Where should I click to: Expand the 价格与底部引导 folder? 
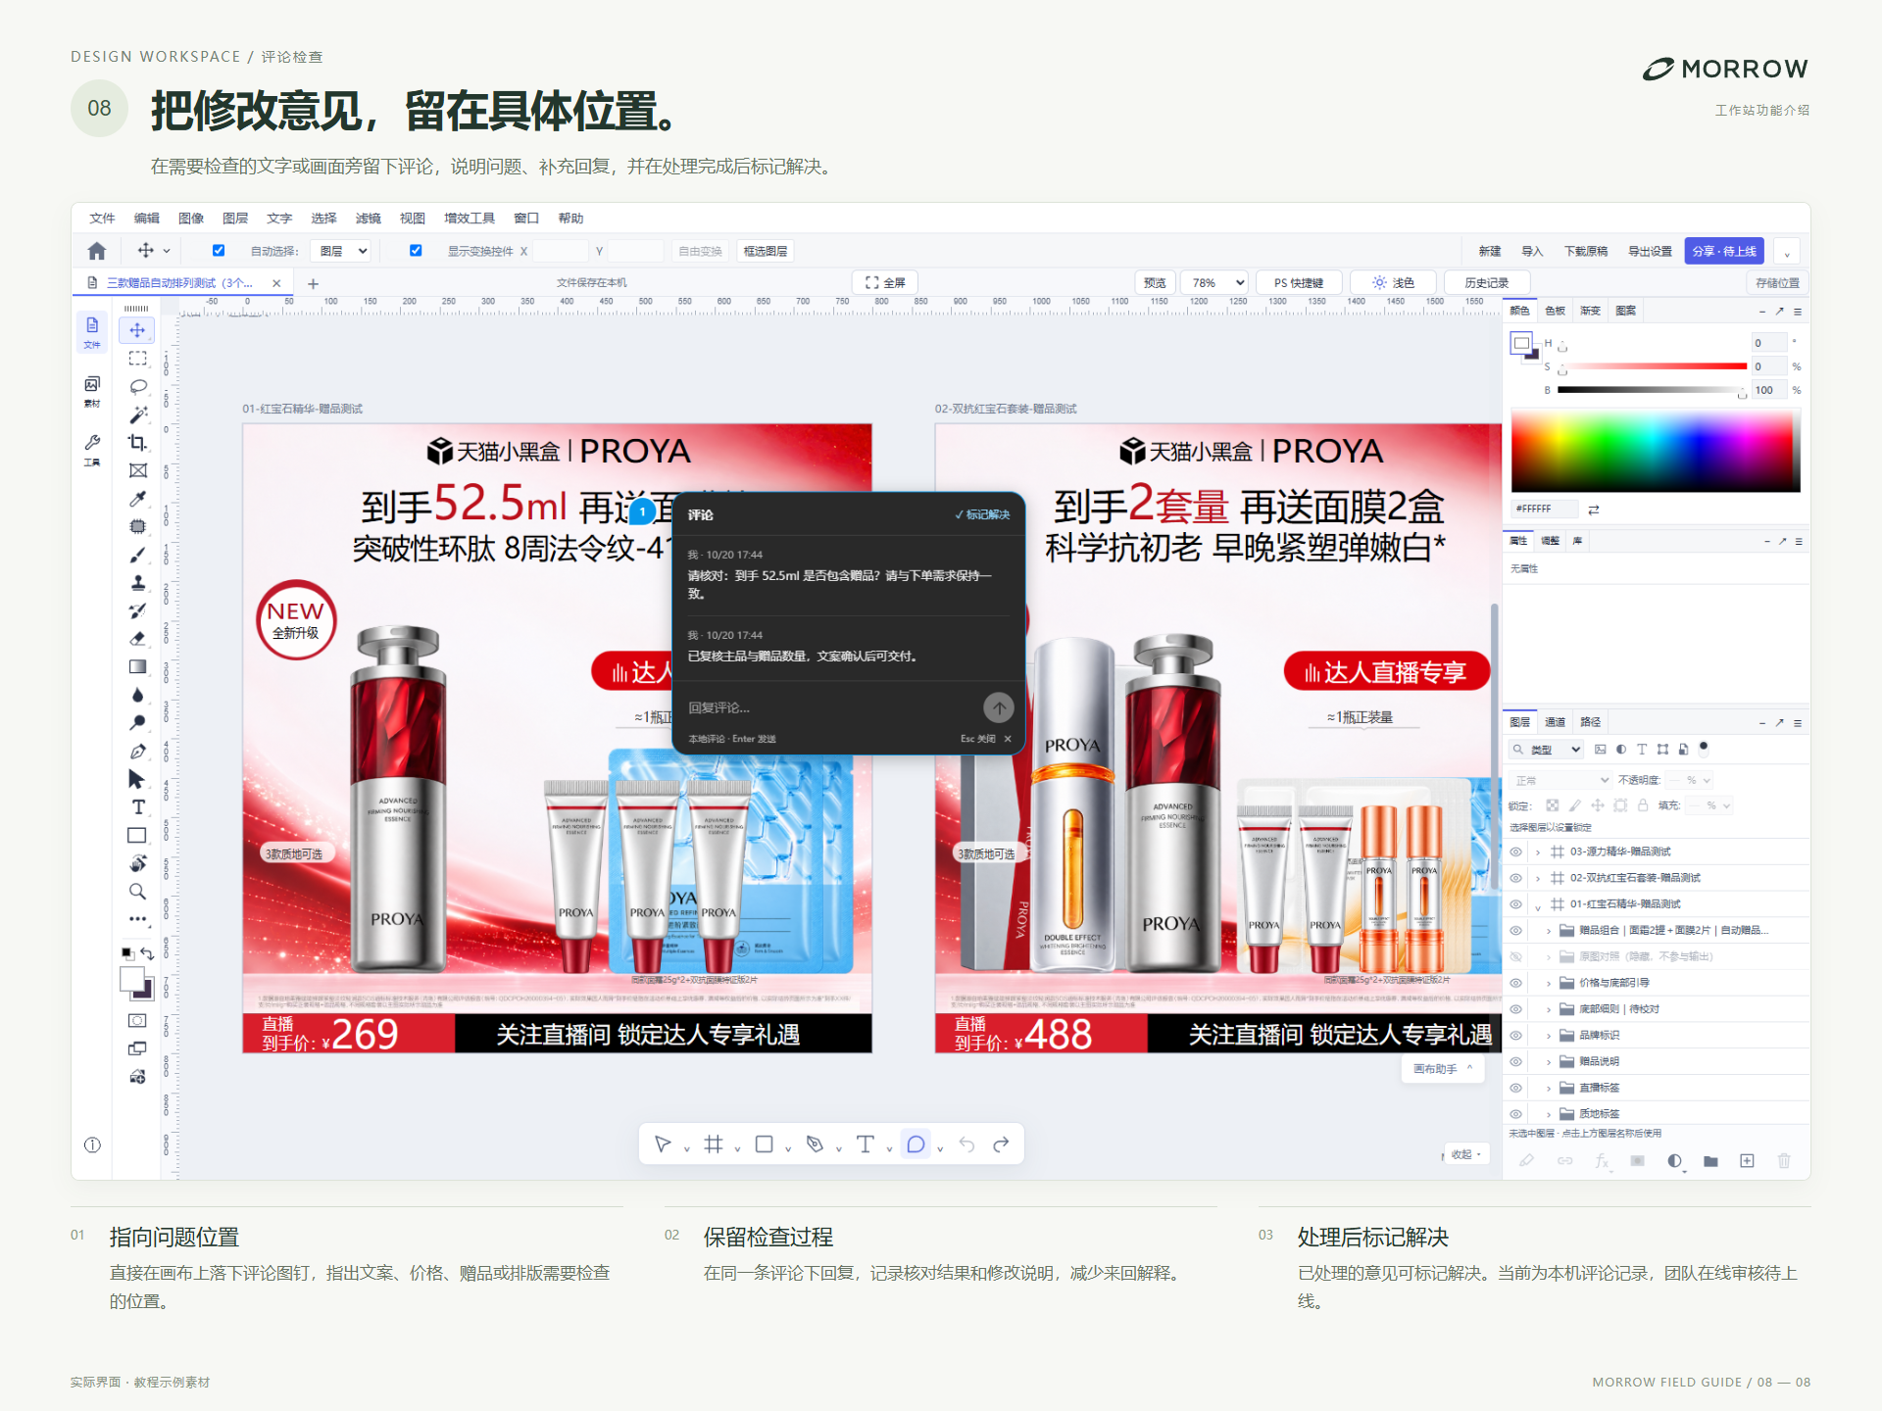(x=1549, y=983)
